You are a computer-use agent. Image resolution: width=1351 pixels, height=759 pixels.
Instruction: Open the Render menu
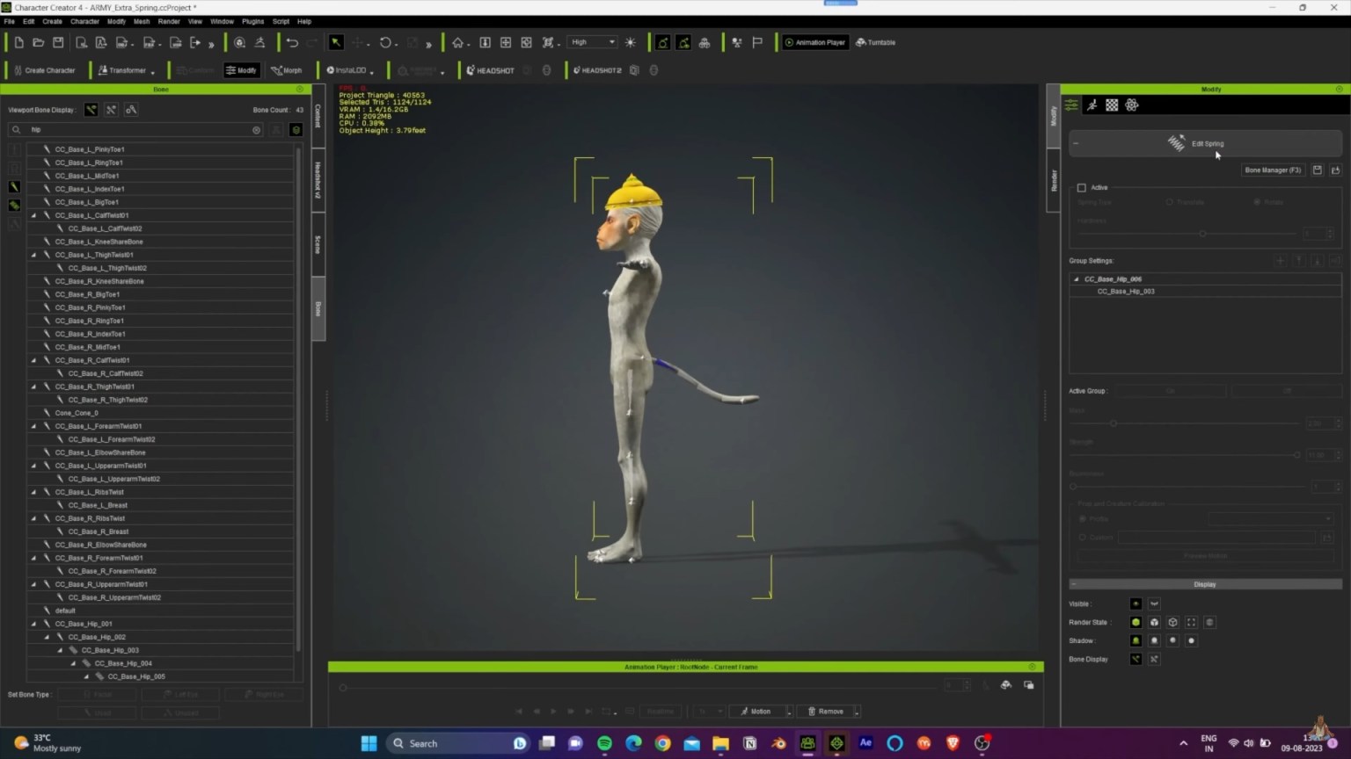[169, 21]
